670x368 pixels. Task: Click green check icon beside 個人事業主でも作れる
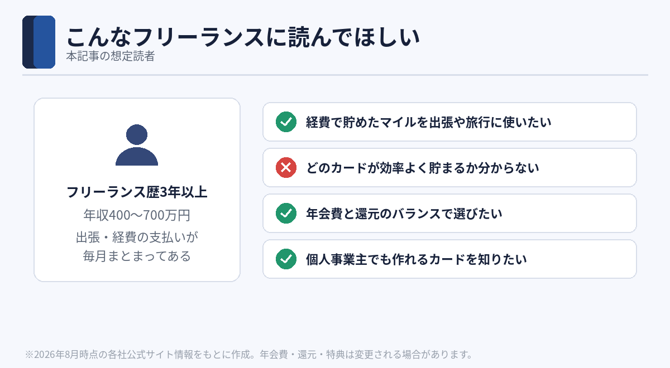[x=286, y=259]
